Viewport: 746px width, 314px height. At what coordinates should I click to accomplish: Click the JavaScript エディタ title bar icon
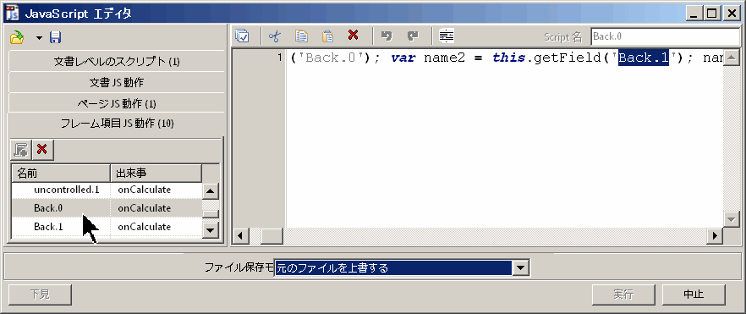pyautogui.click(x=12, y=13)
